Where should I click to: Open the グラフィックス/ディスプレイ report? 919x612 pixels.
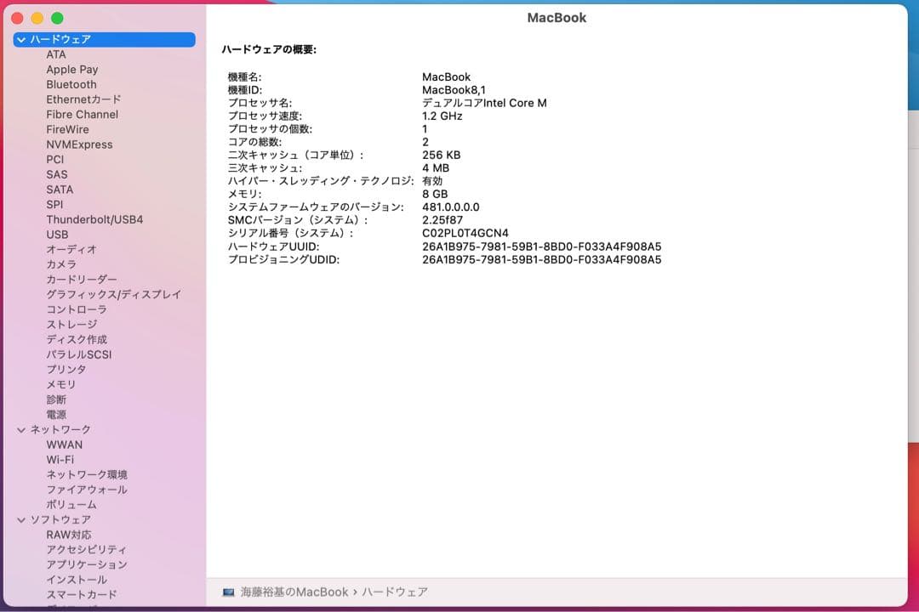113,294
